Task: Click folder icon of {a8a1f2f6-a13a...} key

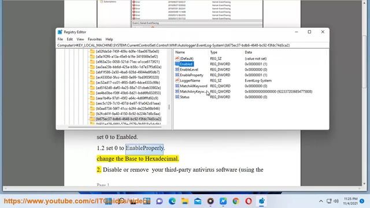Action: pyautogui.click(x=92, y=57)
